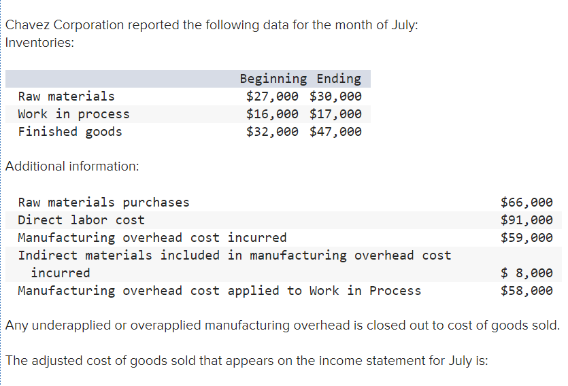This screenshot has height=386, width=568.
Task: Click the Raw materials purchases label
Action: [x=104, y=203]
